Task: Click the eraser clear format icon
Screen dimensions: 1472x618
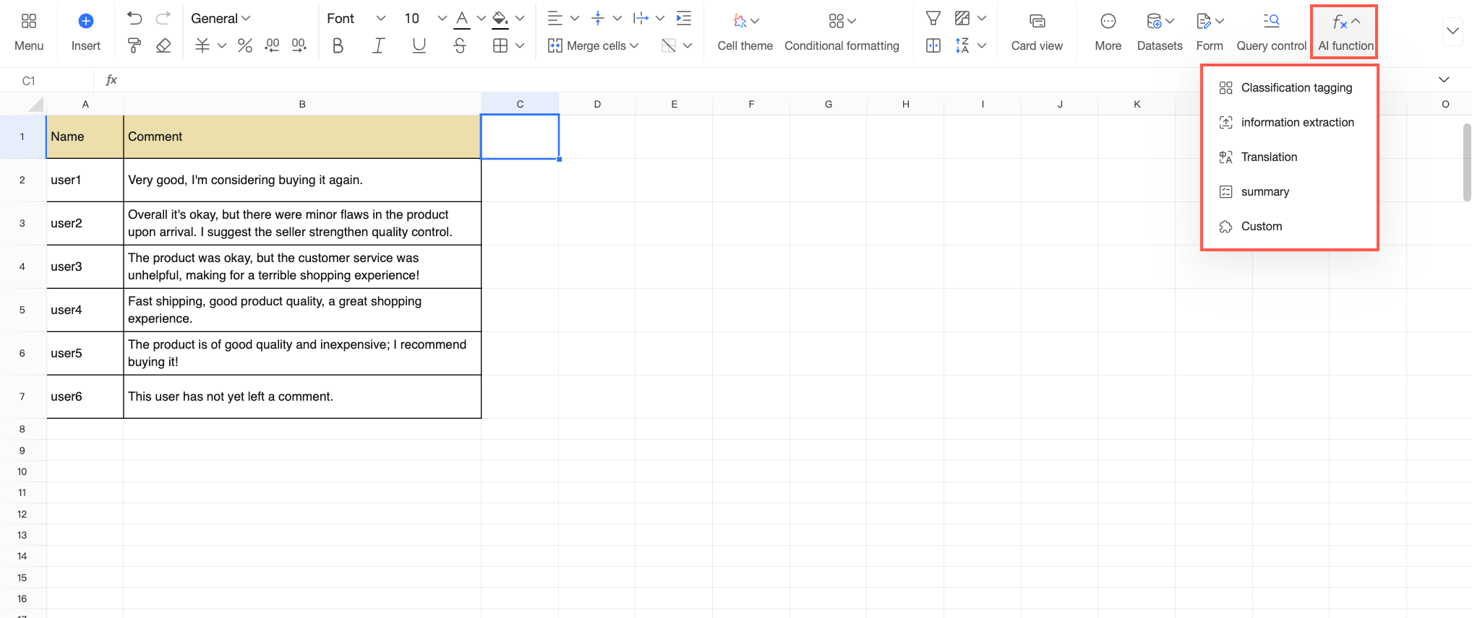Action: click(x=163, y=45)
